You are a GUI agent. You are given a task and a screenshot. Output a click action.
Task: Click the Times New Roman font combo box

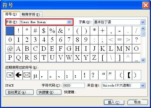46,22
